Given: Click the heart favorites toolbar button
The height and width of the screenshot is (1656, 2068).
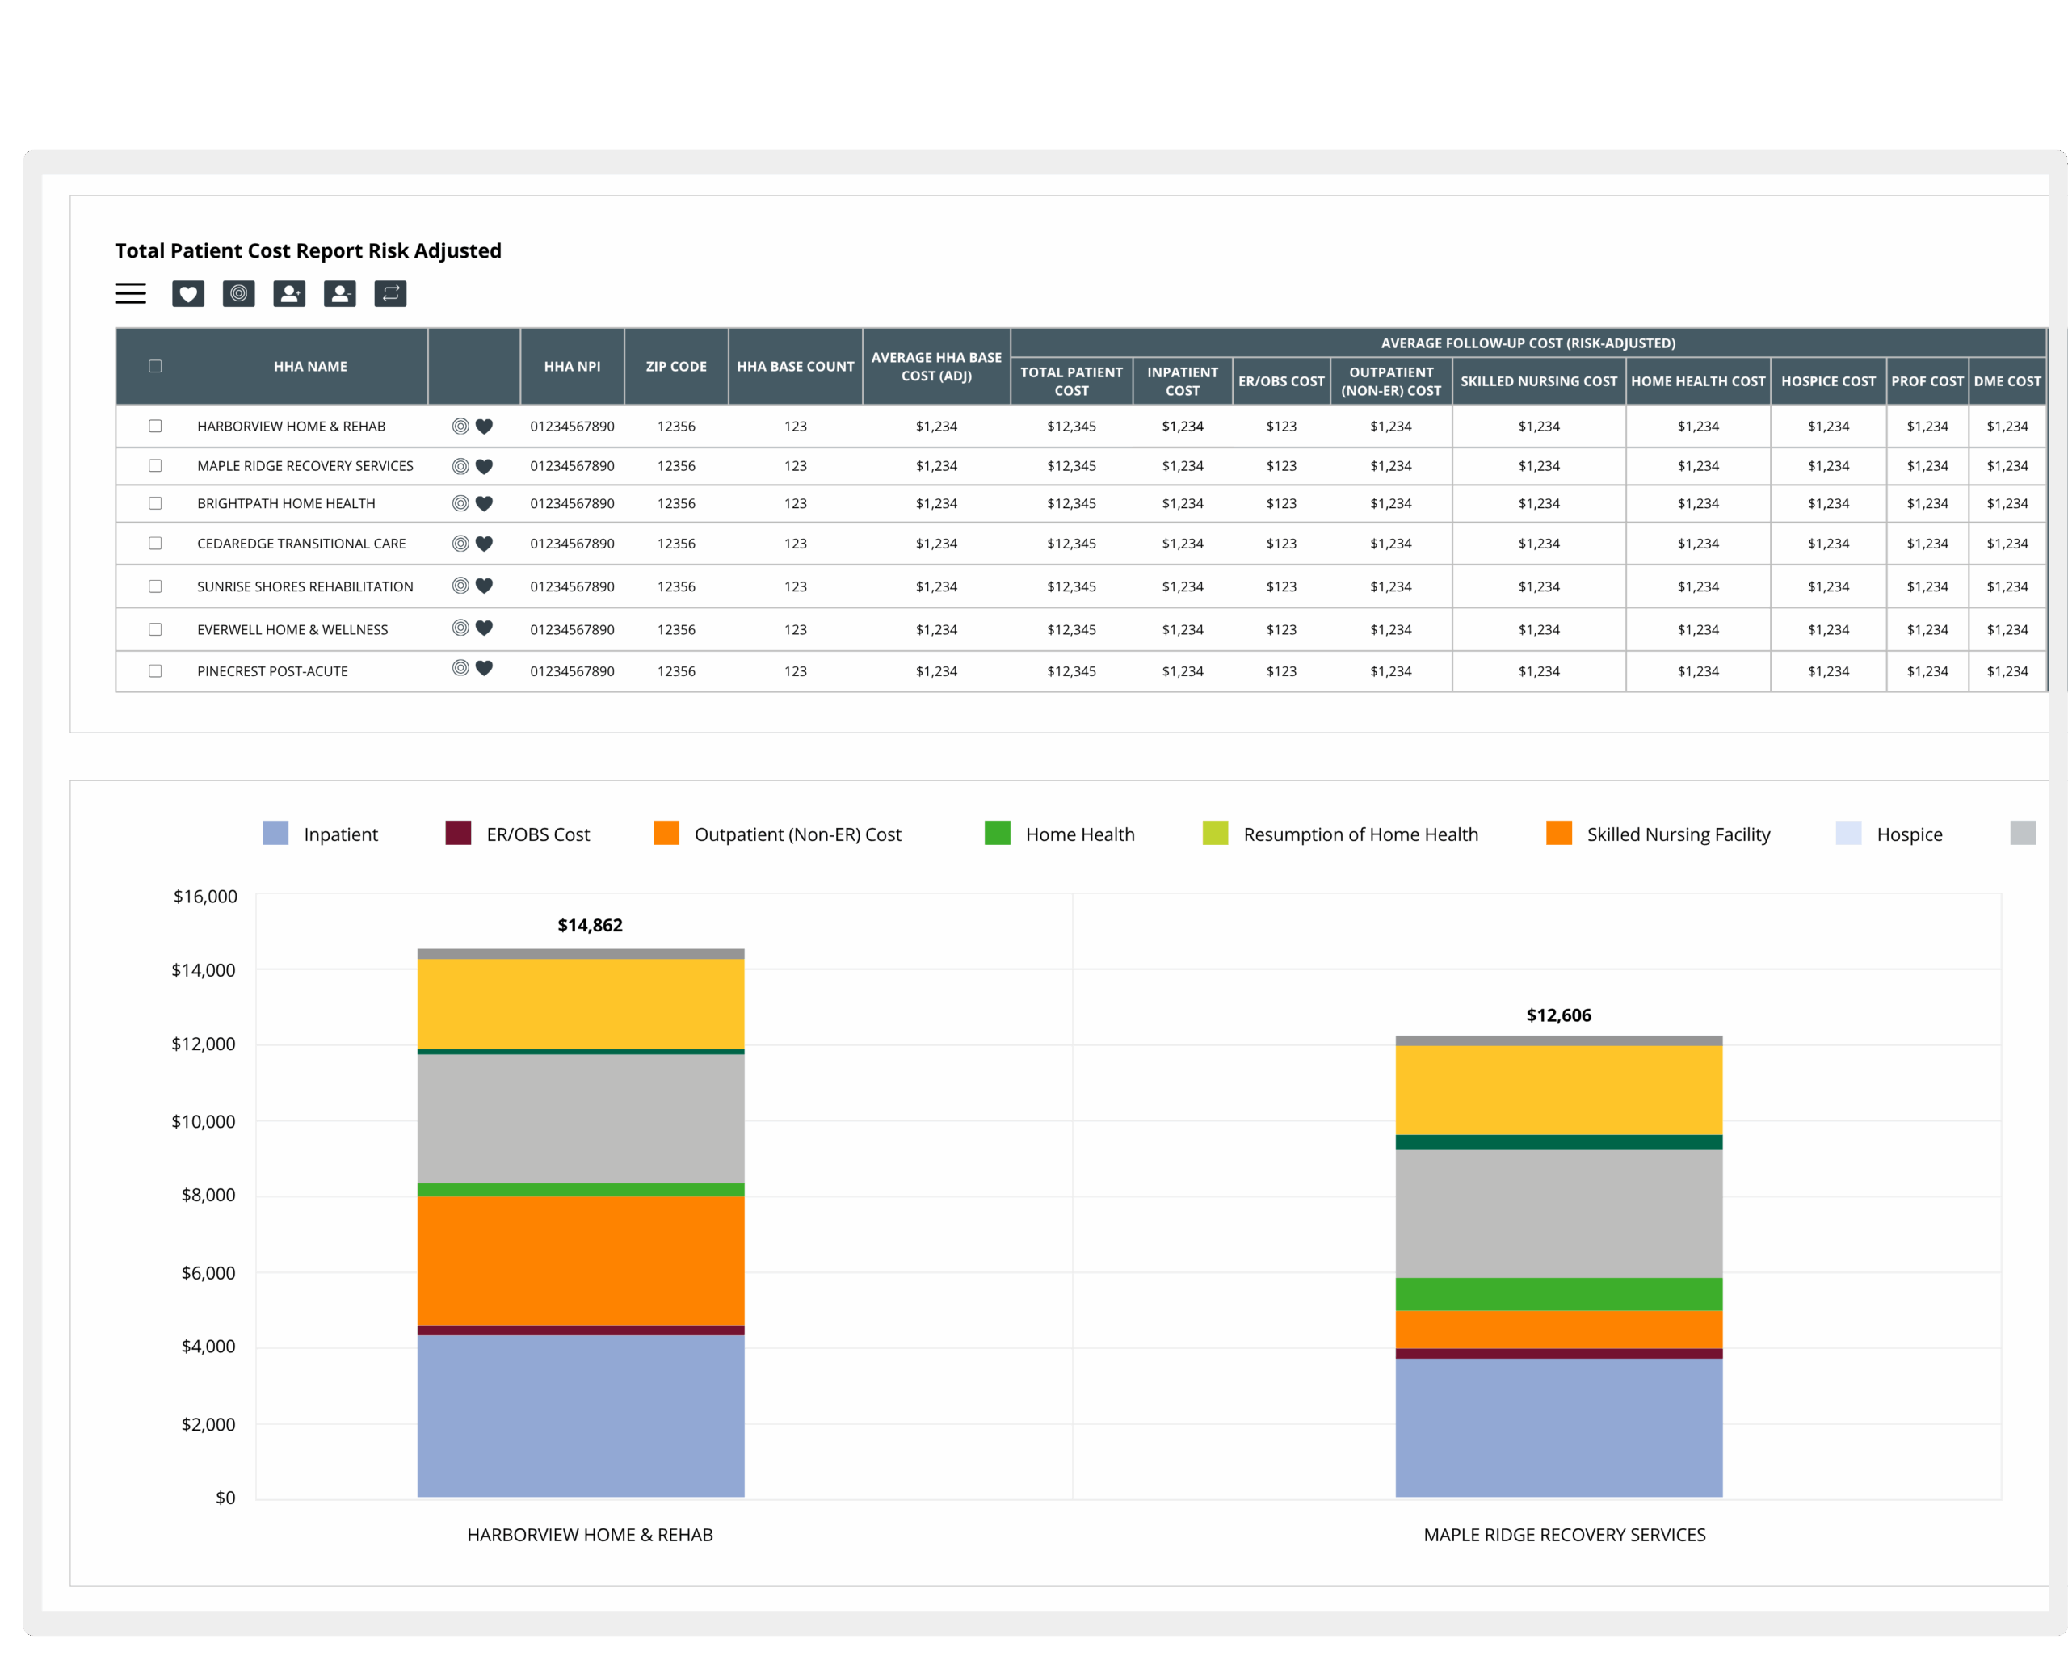Looking at the screenshot, I should click(188, 293).
